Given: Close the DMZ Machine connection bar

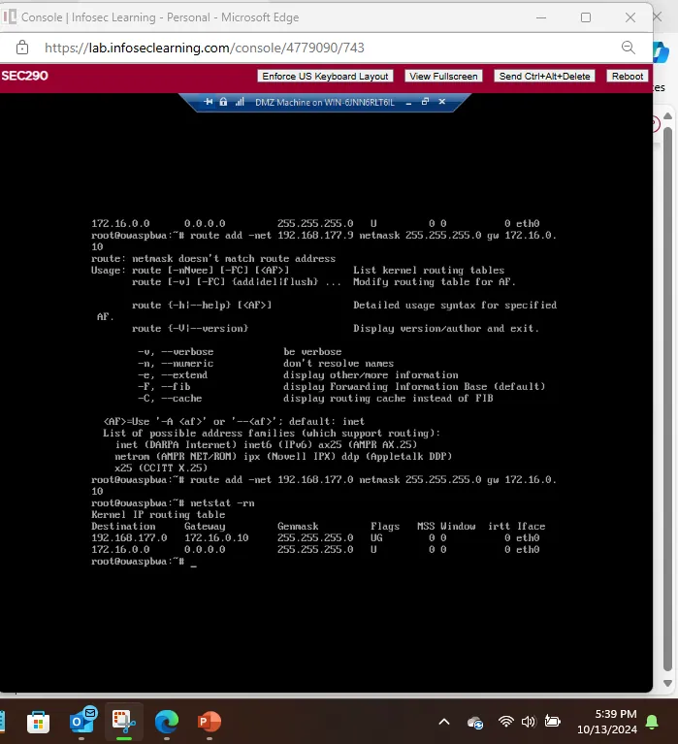Looking at the screenshot, I should pos(441,102).
